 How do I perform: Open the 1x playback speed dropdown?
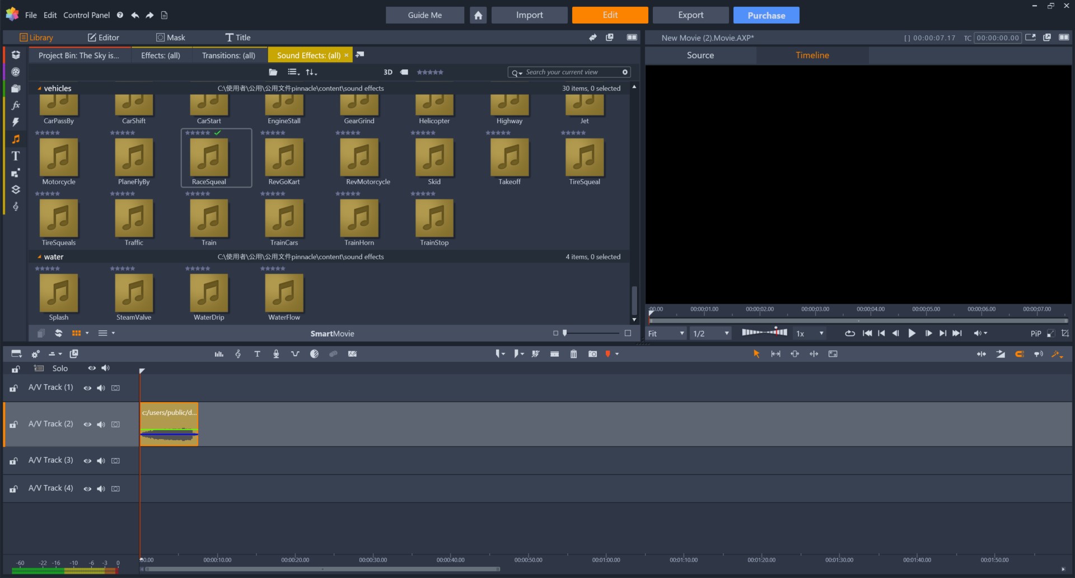pos(810,333)
